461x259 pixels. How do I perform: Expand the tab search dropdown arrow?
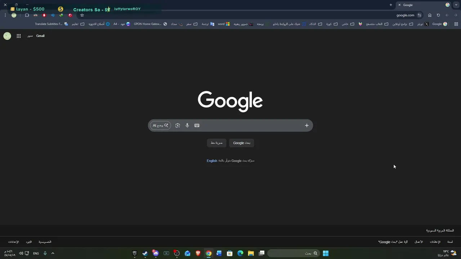tap(456, 5)
